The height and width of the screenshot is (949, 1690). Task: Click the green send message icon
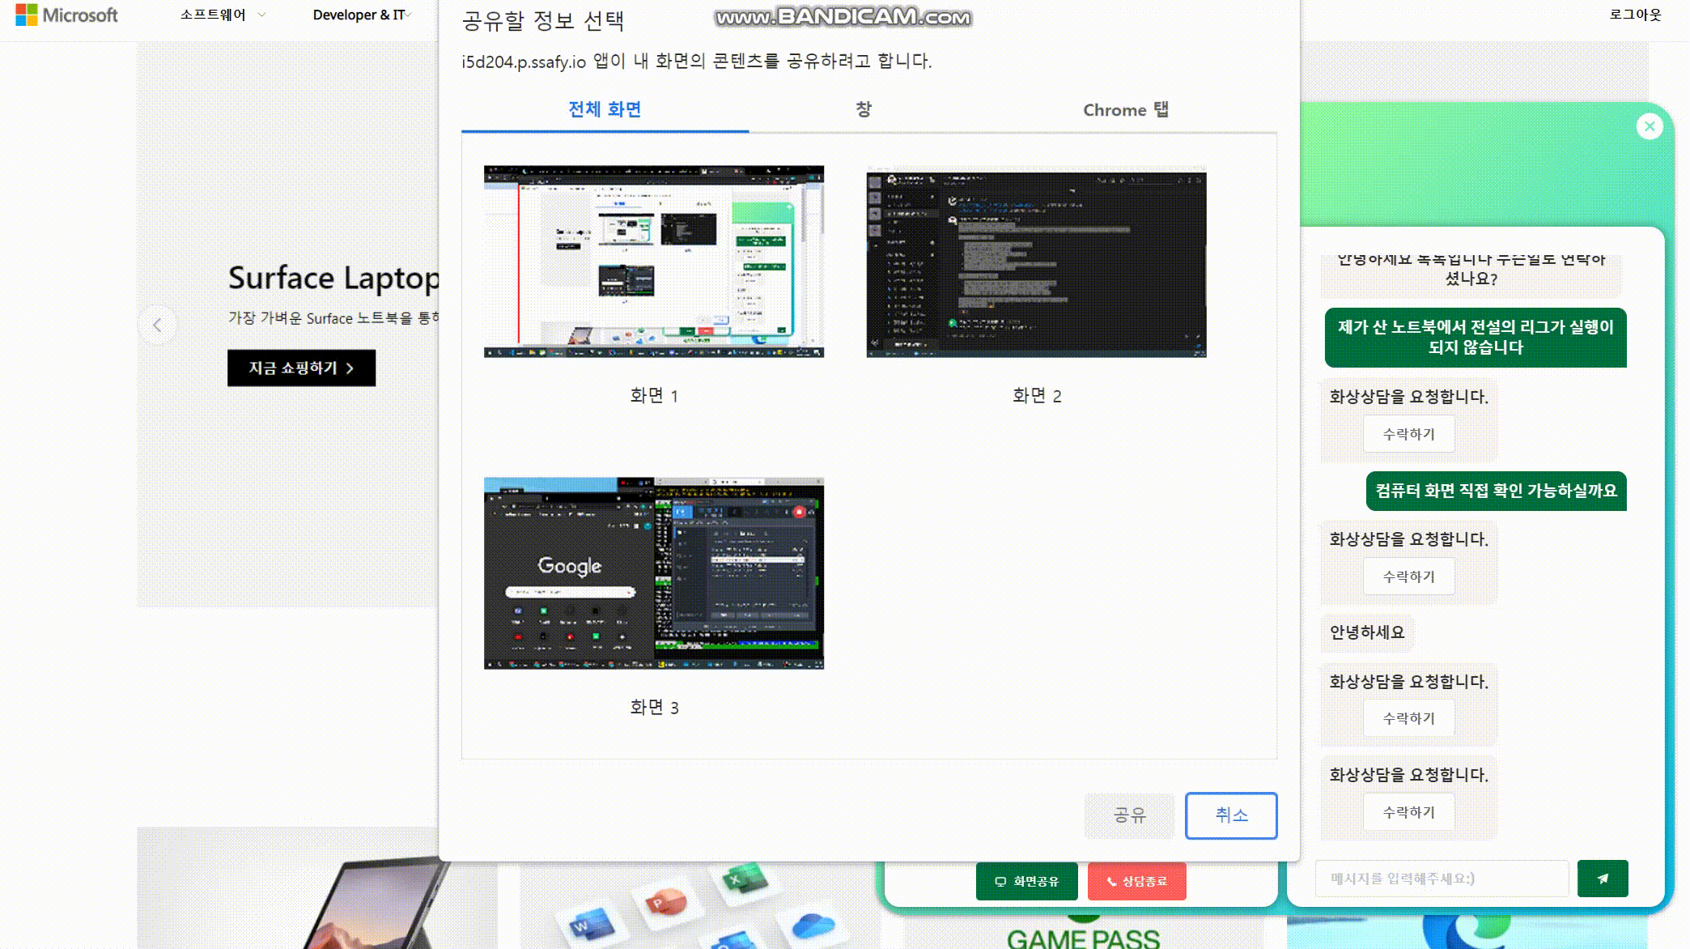click(x=1602, y=879)
